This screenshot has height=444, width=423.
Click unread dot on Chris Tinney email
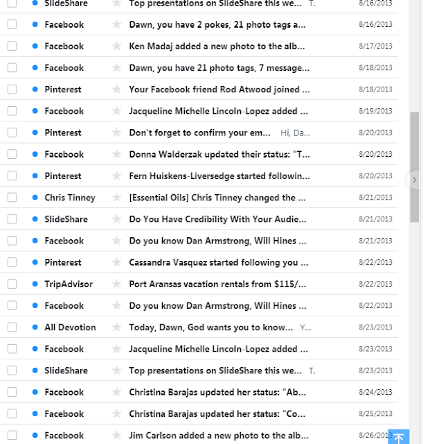(35, 197)
